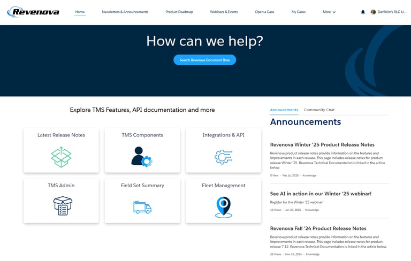411x261 pixels.
Task: Open Revenova Fall '24 Product Release Notes
Action: (x=318, y=228)
